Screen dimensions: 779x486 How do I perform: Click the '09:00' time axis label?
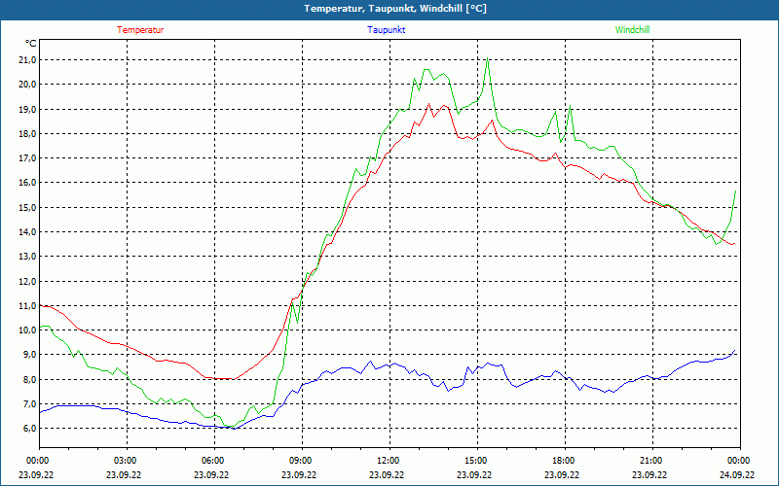click(x=302, y=461)
